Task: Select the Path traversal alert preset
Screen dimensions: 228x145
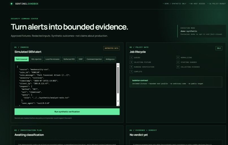Action: point(21,59)
